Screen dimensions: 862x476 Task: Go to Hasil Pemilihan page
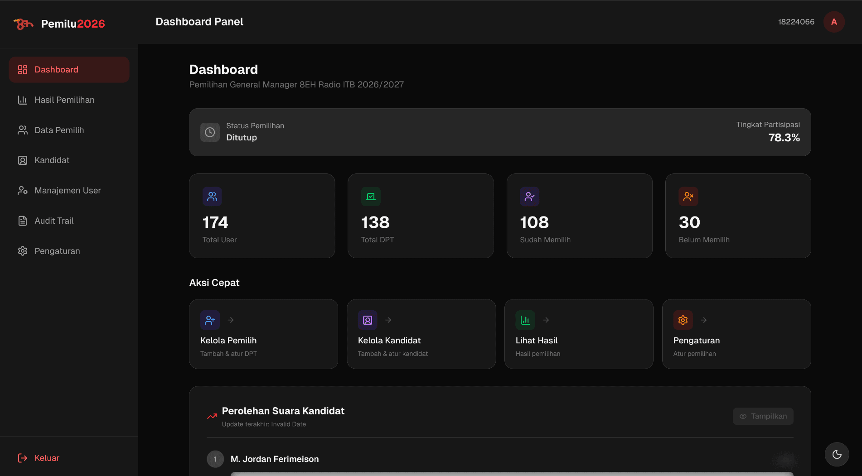click(69, 100)
